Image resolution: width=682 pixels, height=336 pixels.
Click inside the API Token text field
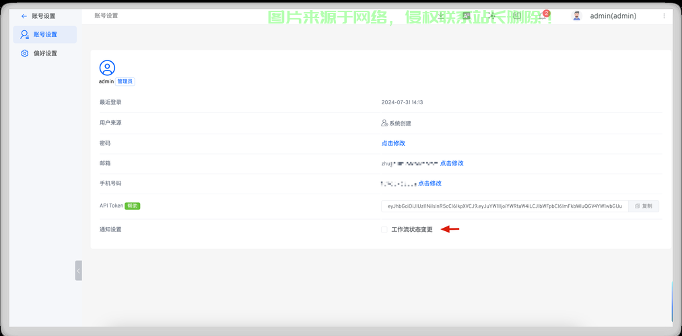click(x=504, y=206)
